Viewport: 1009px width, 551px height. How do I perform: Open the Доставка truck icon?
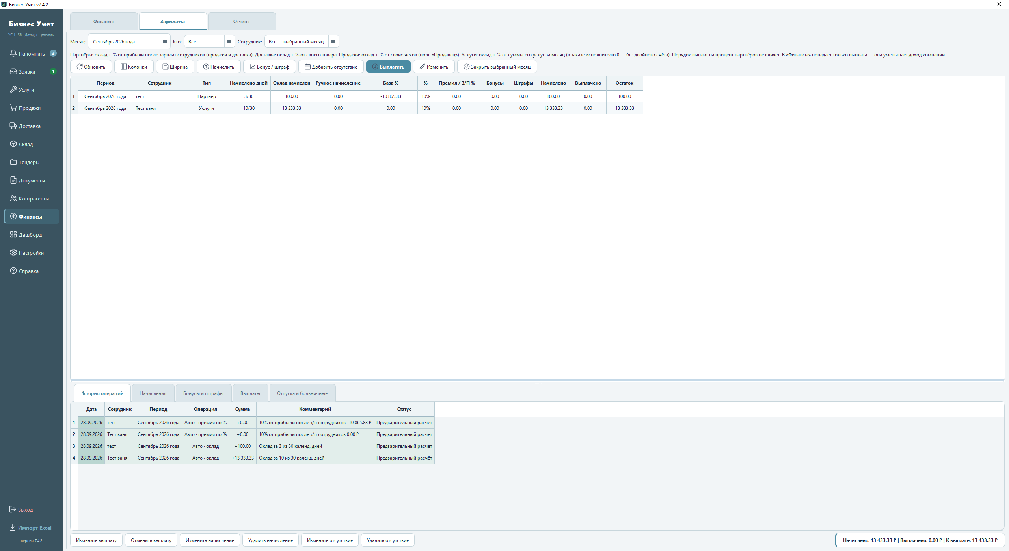[x=13, y=126]
